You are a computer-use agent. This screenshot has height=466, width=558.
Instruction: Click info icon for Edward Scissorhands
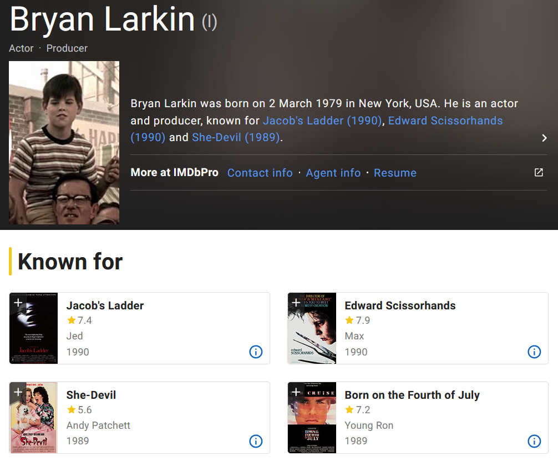point(534,352)
